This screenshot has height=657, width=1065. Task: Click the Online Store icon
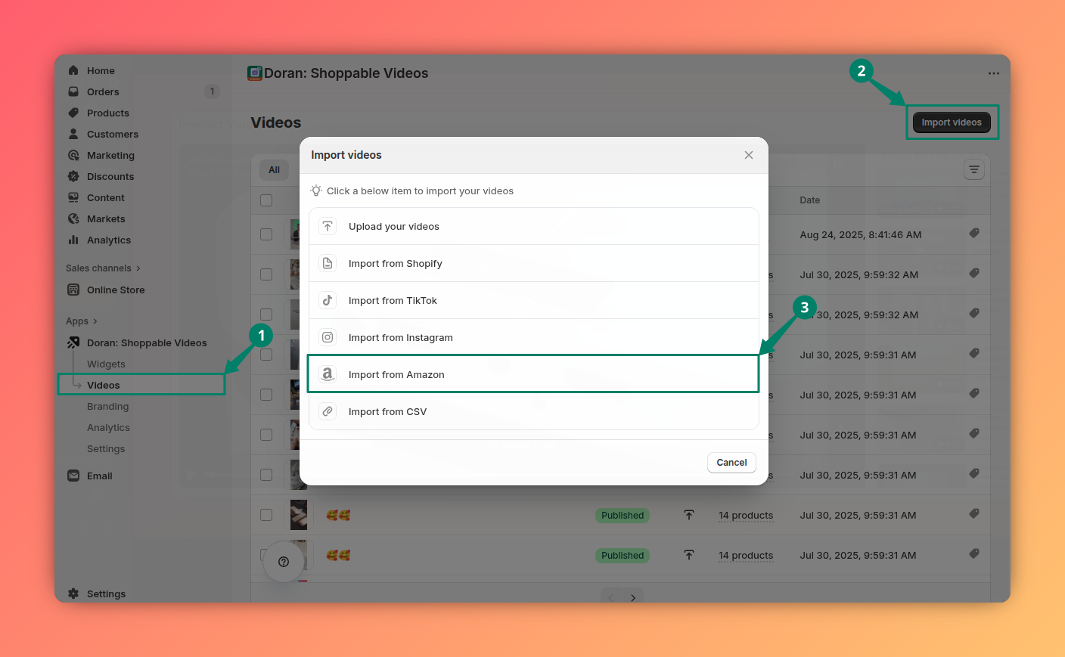point(73,290)
